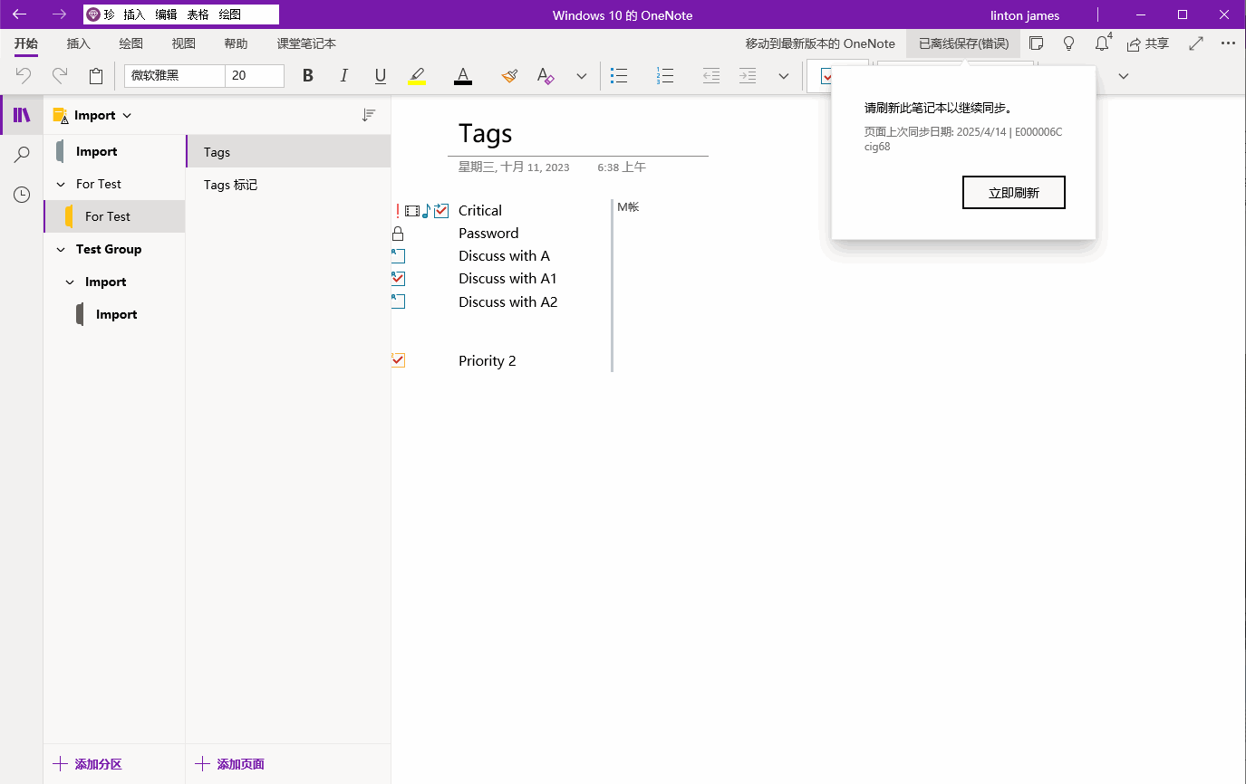Check the box next to Discuss with A

tap(398, 256)
